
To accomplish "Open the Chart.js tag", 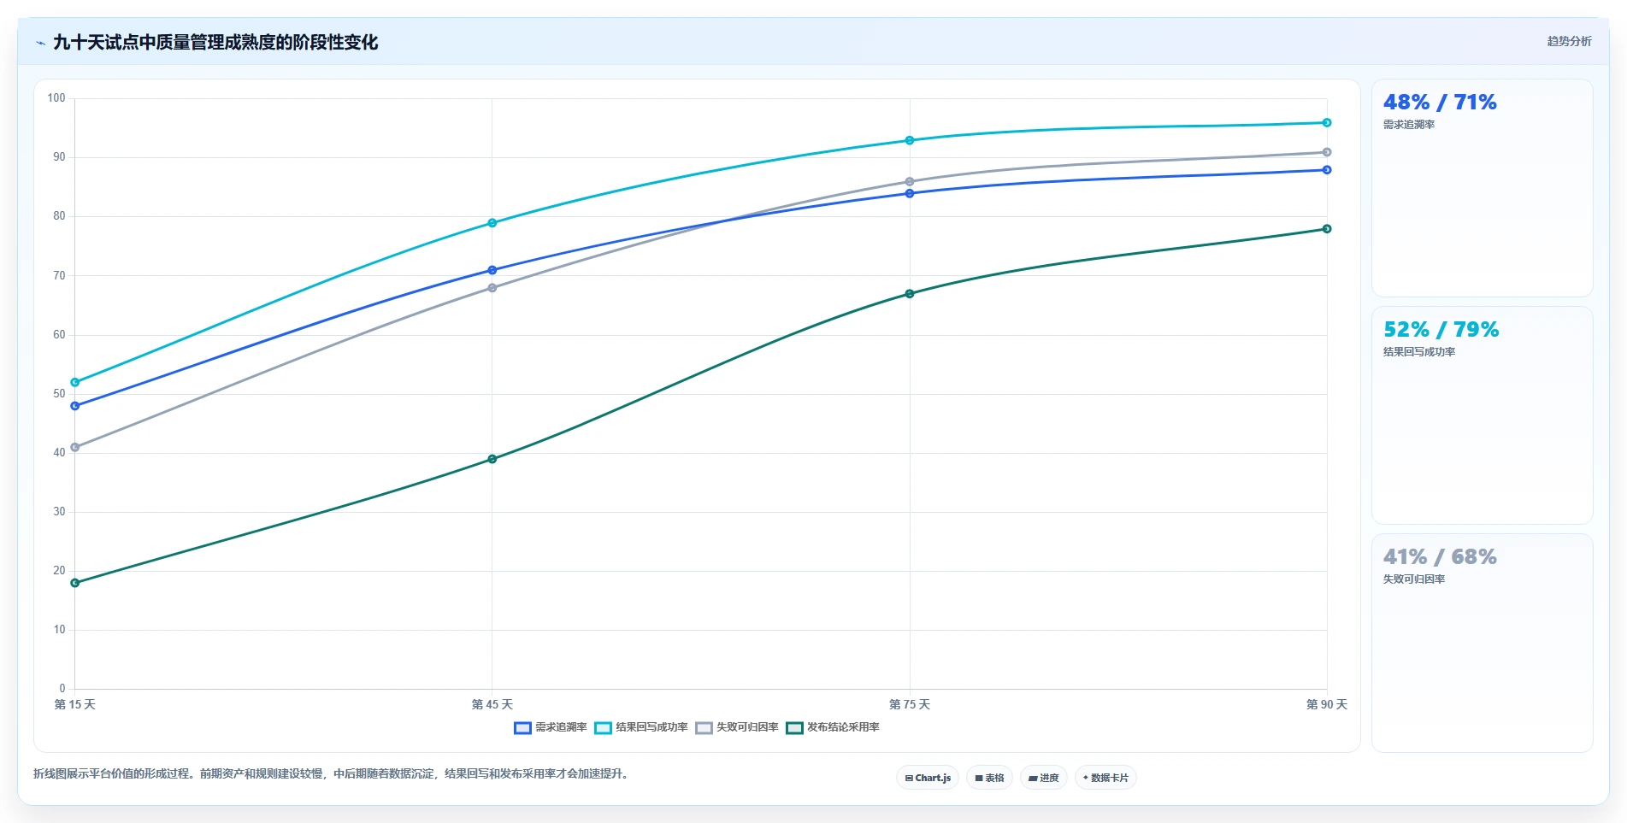I will tap(928, 778).
